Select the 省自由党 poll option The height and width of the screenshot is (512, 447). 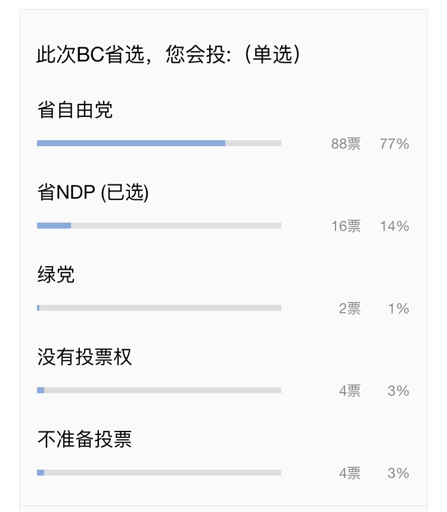[75, 110]
